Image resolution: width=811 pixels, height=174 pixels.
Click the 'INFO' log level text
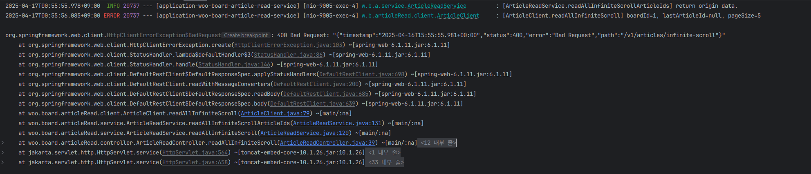tap(113, 6)
